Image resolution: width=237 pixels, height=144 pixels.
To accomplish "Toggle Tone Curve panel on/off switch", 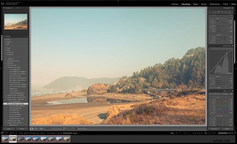I will pos(209,46).
